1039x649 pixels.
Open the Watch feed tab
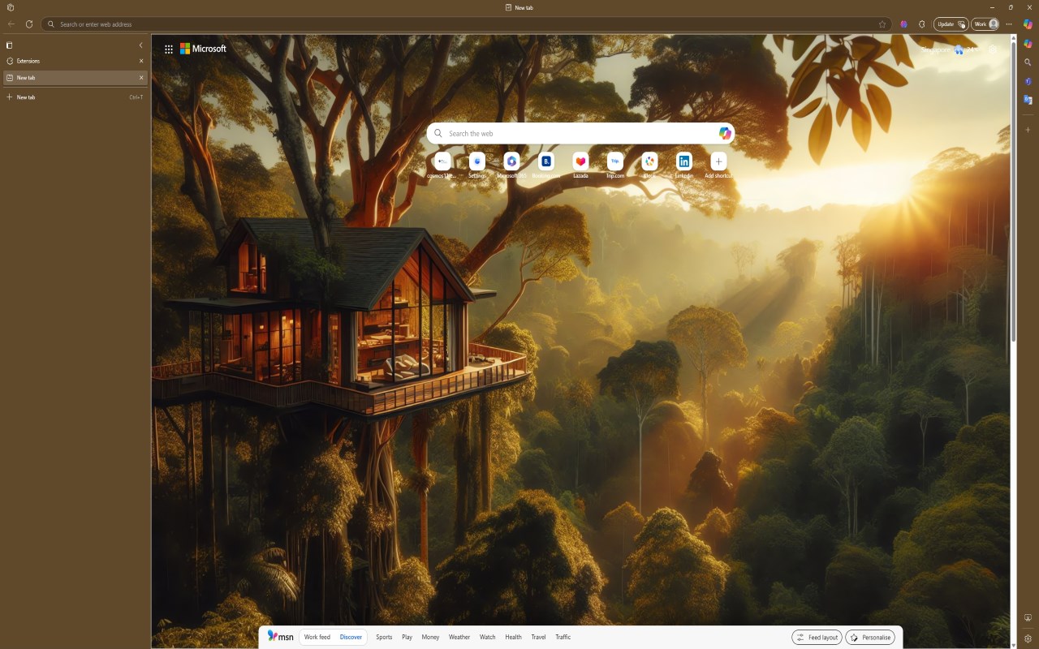[487, 637]
